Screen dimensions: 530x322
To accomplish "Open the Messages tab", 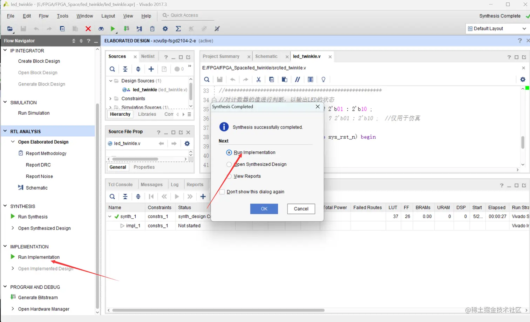I will pos(151,185).
